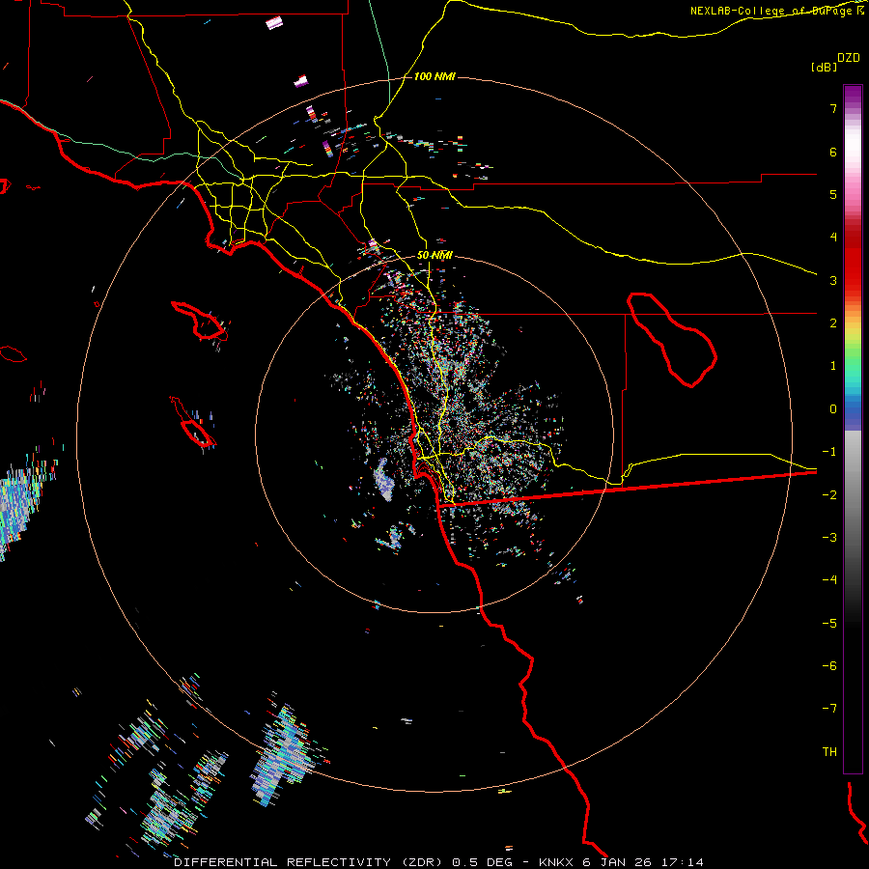Click the "0" tick on the color scale
The width and height of the screenshot is (869, 869).
tap(833, 409)
